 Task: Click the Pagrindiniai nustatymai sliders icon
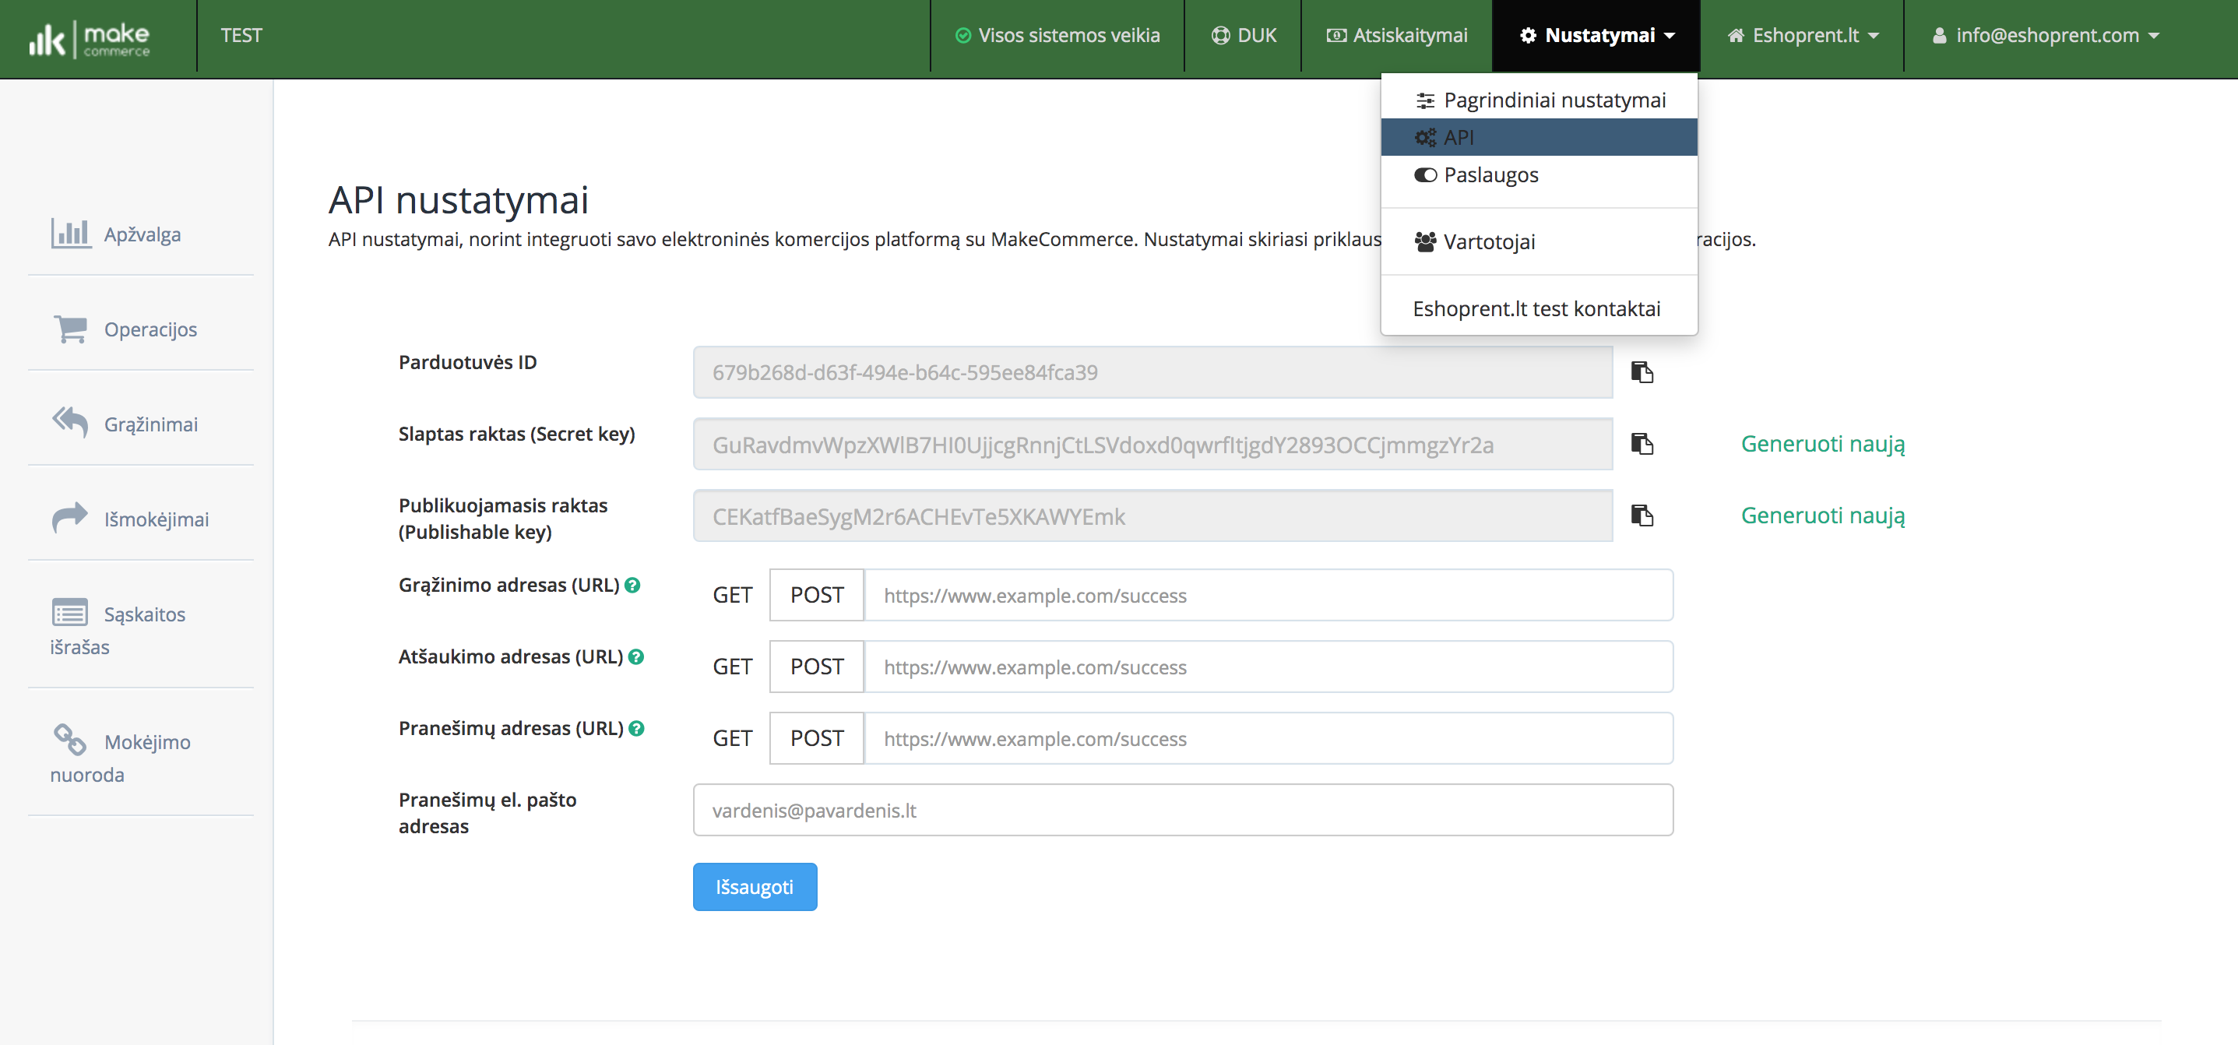tap(1425, 100)
